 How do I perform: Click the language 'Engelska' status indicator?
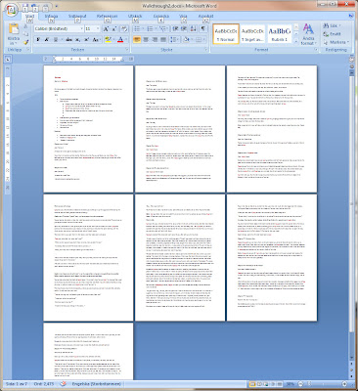97,384
